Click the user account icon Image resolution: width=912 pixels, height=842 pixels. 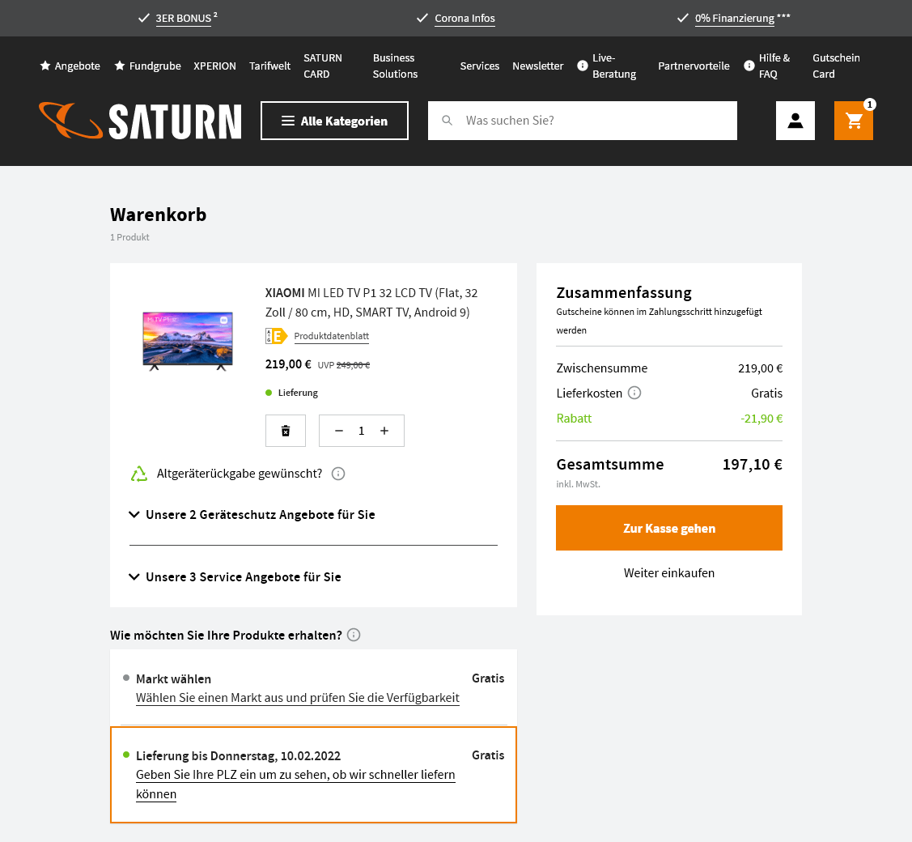pos(795,121)
